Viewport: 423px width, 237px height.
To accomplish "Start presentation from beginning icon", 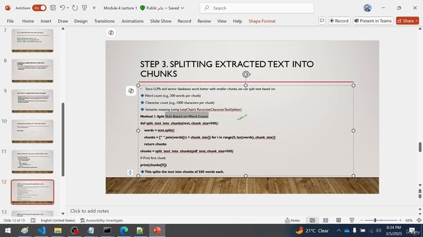I will point(85,8).
